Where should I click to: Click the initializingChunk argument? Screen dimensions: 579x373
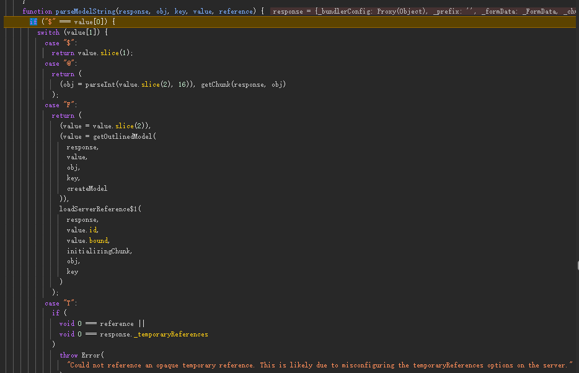coord(99,251)
